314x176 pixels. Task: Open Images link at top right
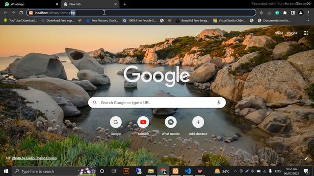pos(291,33)
